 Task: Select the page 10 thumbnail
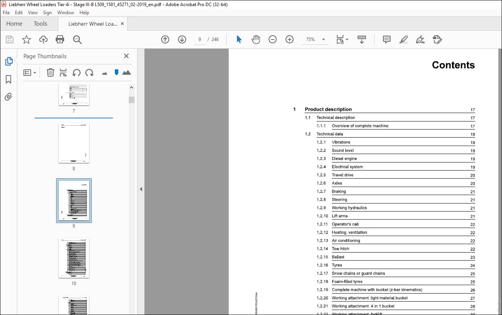(74, 258)
